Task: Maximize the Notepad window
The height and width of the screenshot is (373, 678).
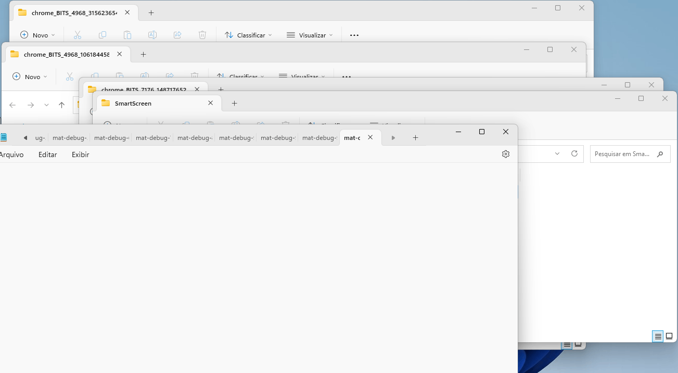Action: 482,132
